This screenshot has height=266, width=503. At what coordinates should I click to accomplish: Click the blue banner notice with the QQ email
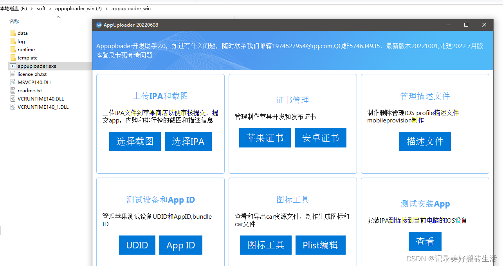tap(290, 50)
